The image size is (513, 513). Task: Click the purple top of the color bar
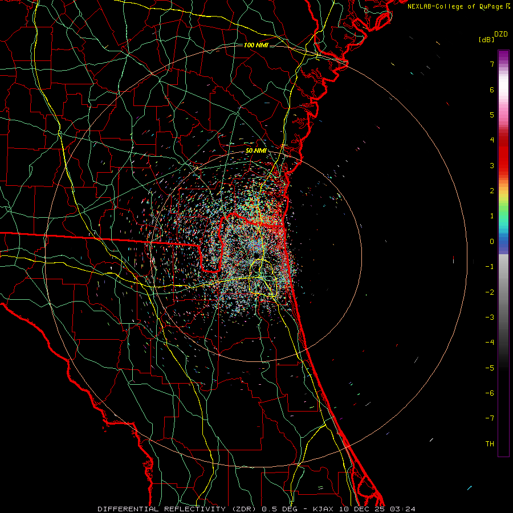pos(503,54)
